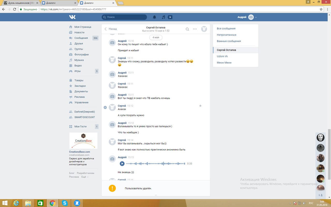The image size is (331, 207).
Task: Bookmark this page with the address bar star
Action: tap(321, 9)
